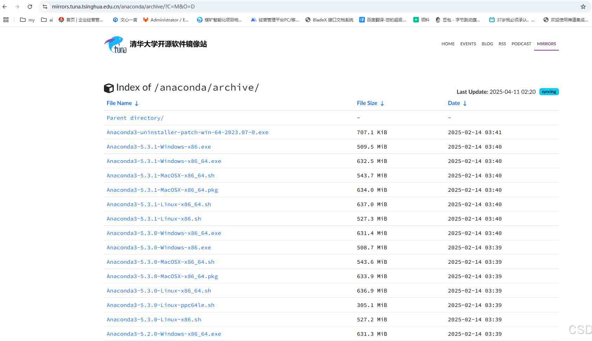Screen dimensions: 592x341
Task: Download Anaconda3-5.3.1-Linux-x86_64.sh
Action: (x=159, y=204)
